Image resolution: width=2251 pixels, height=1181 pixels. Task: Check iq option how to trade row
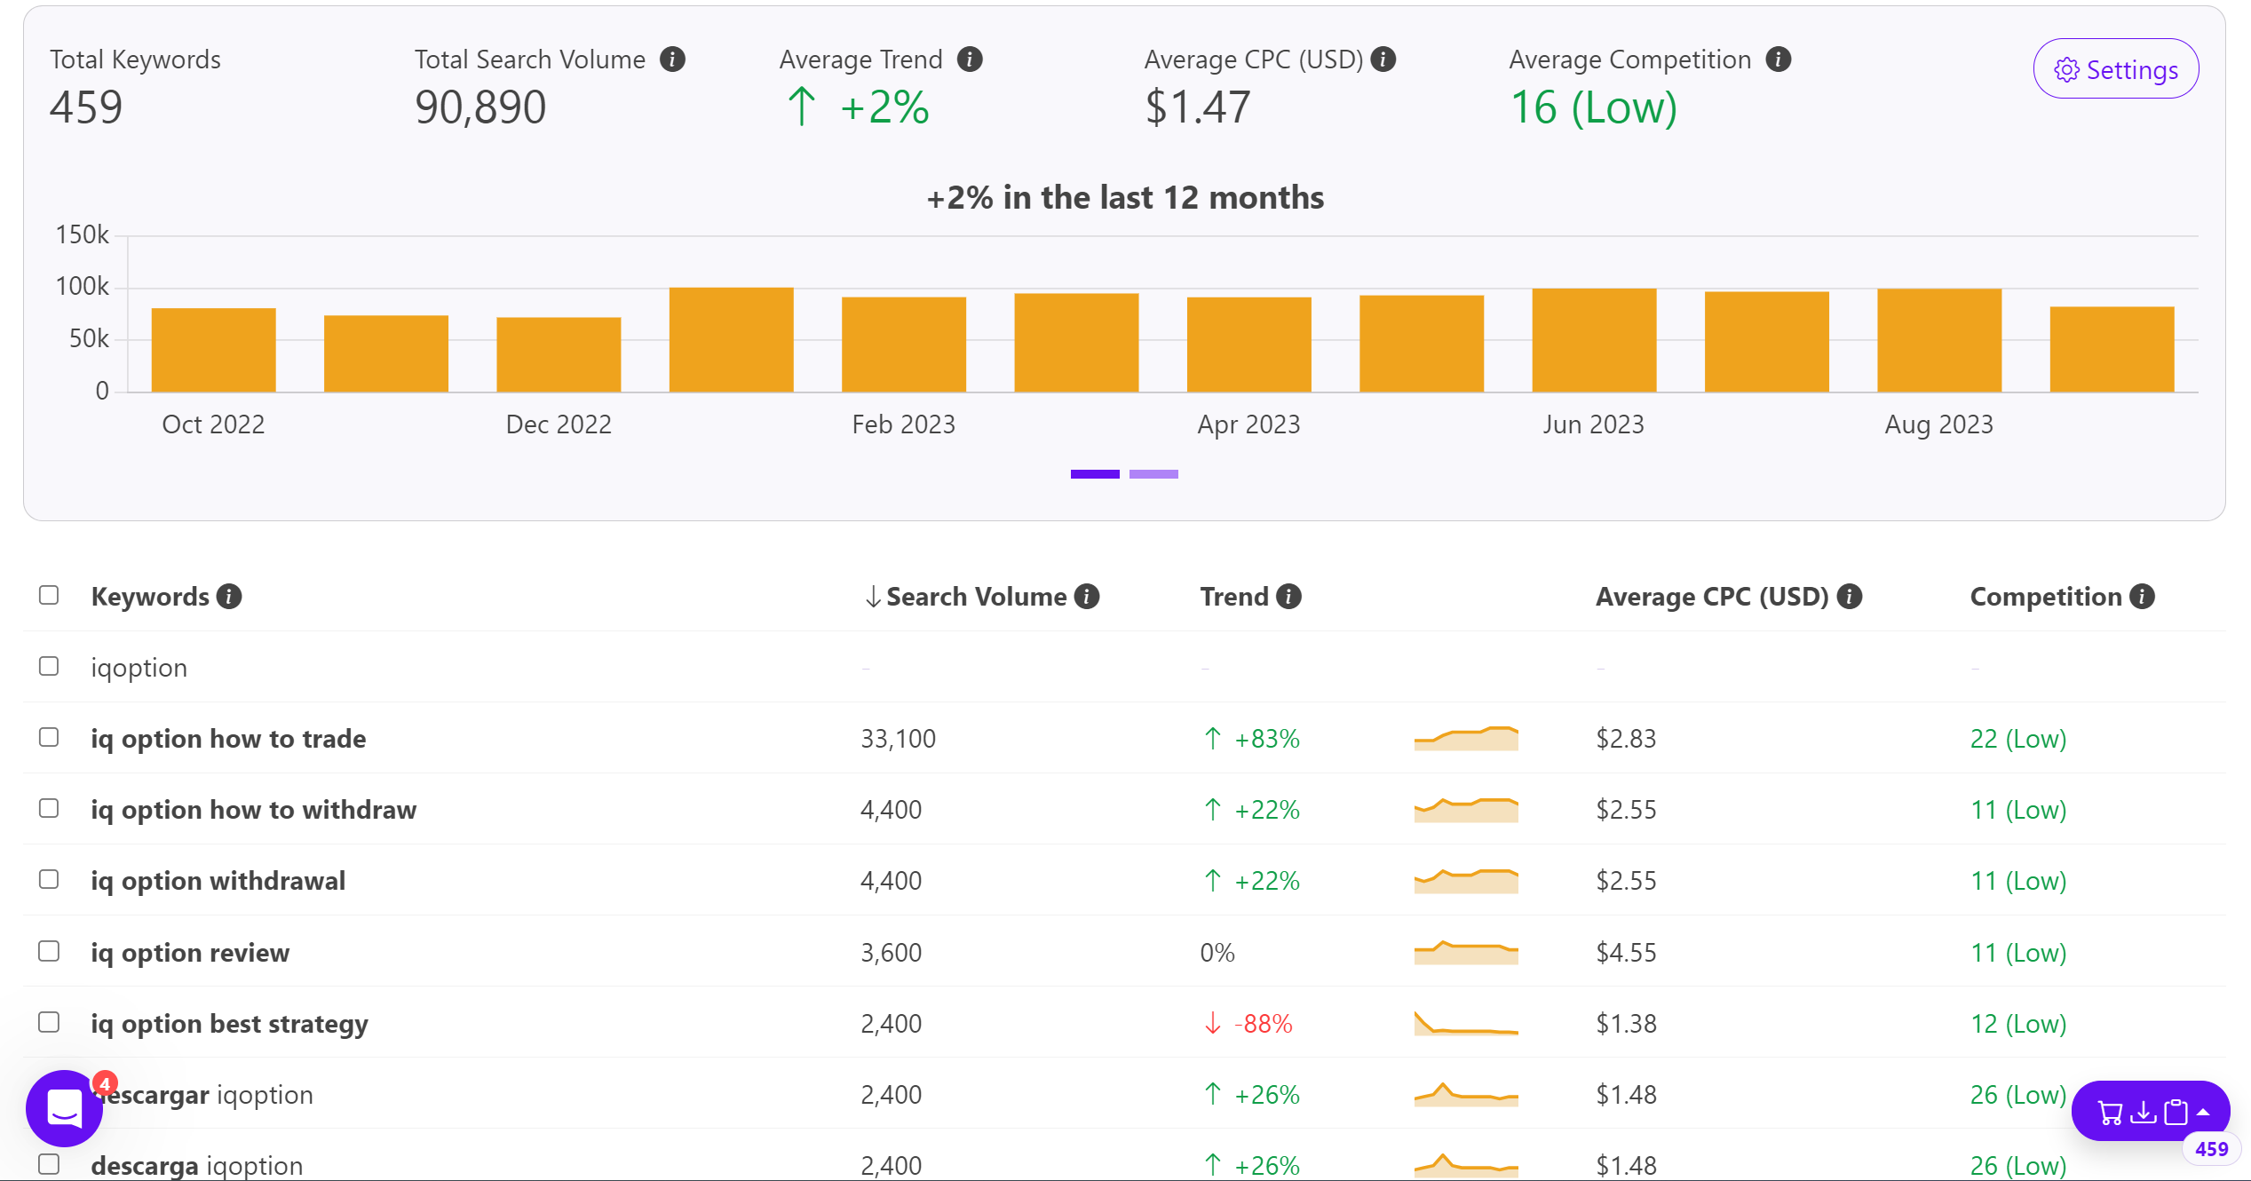49,737
